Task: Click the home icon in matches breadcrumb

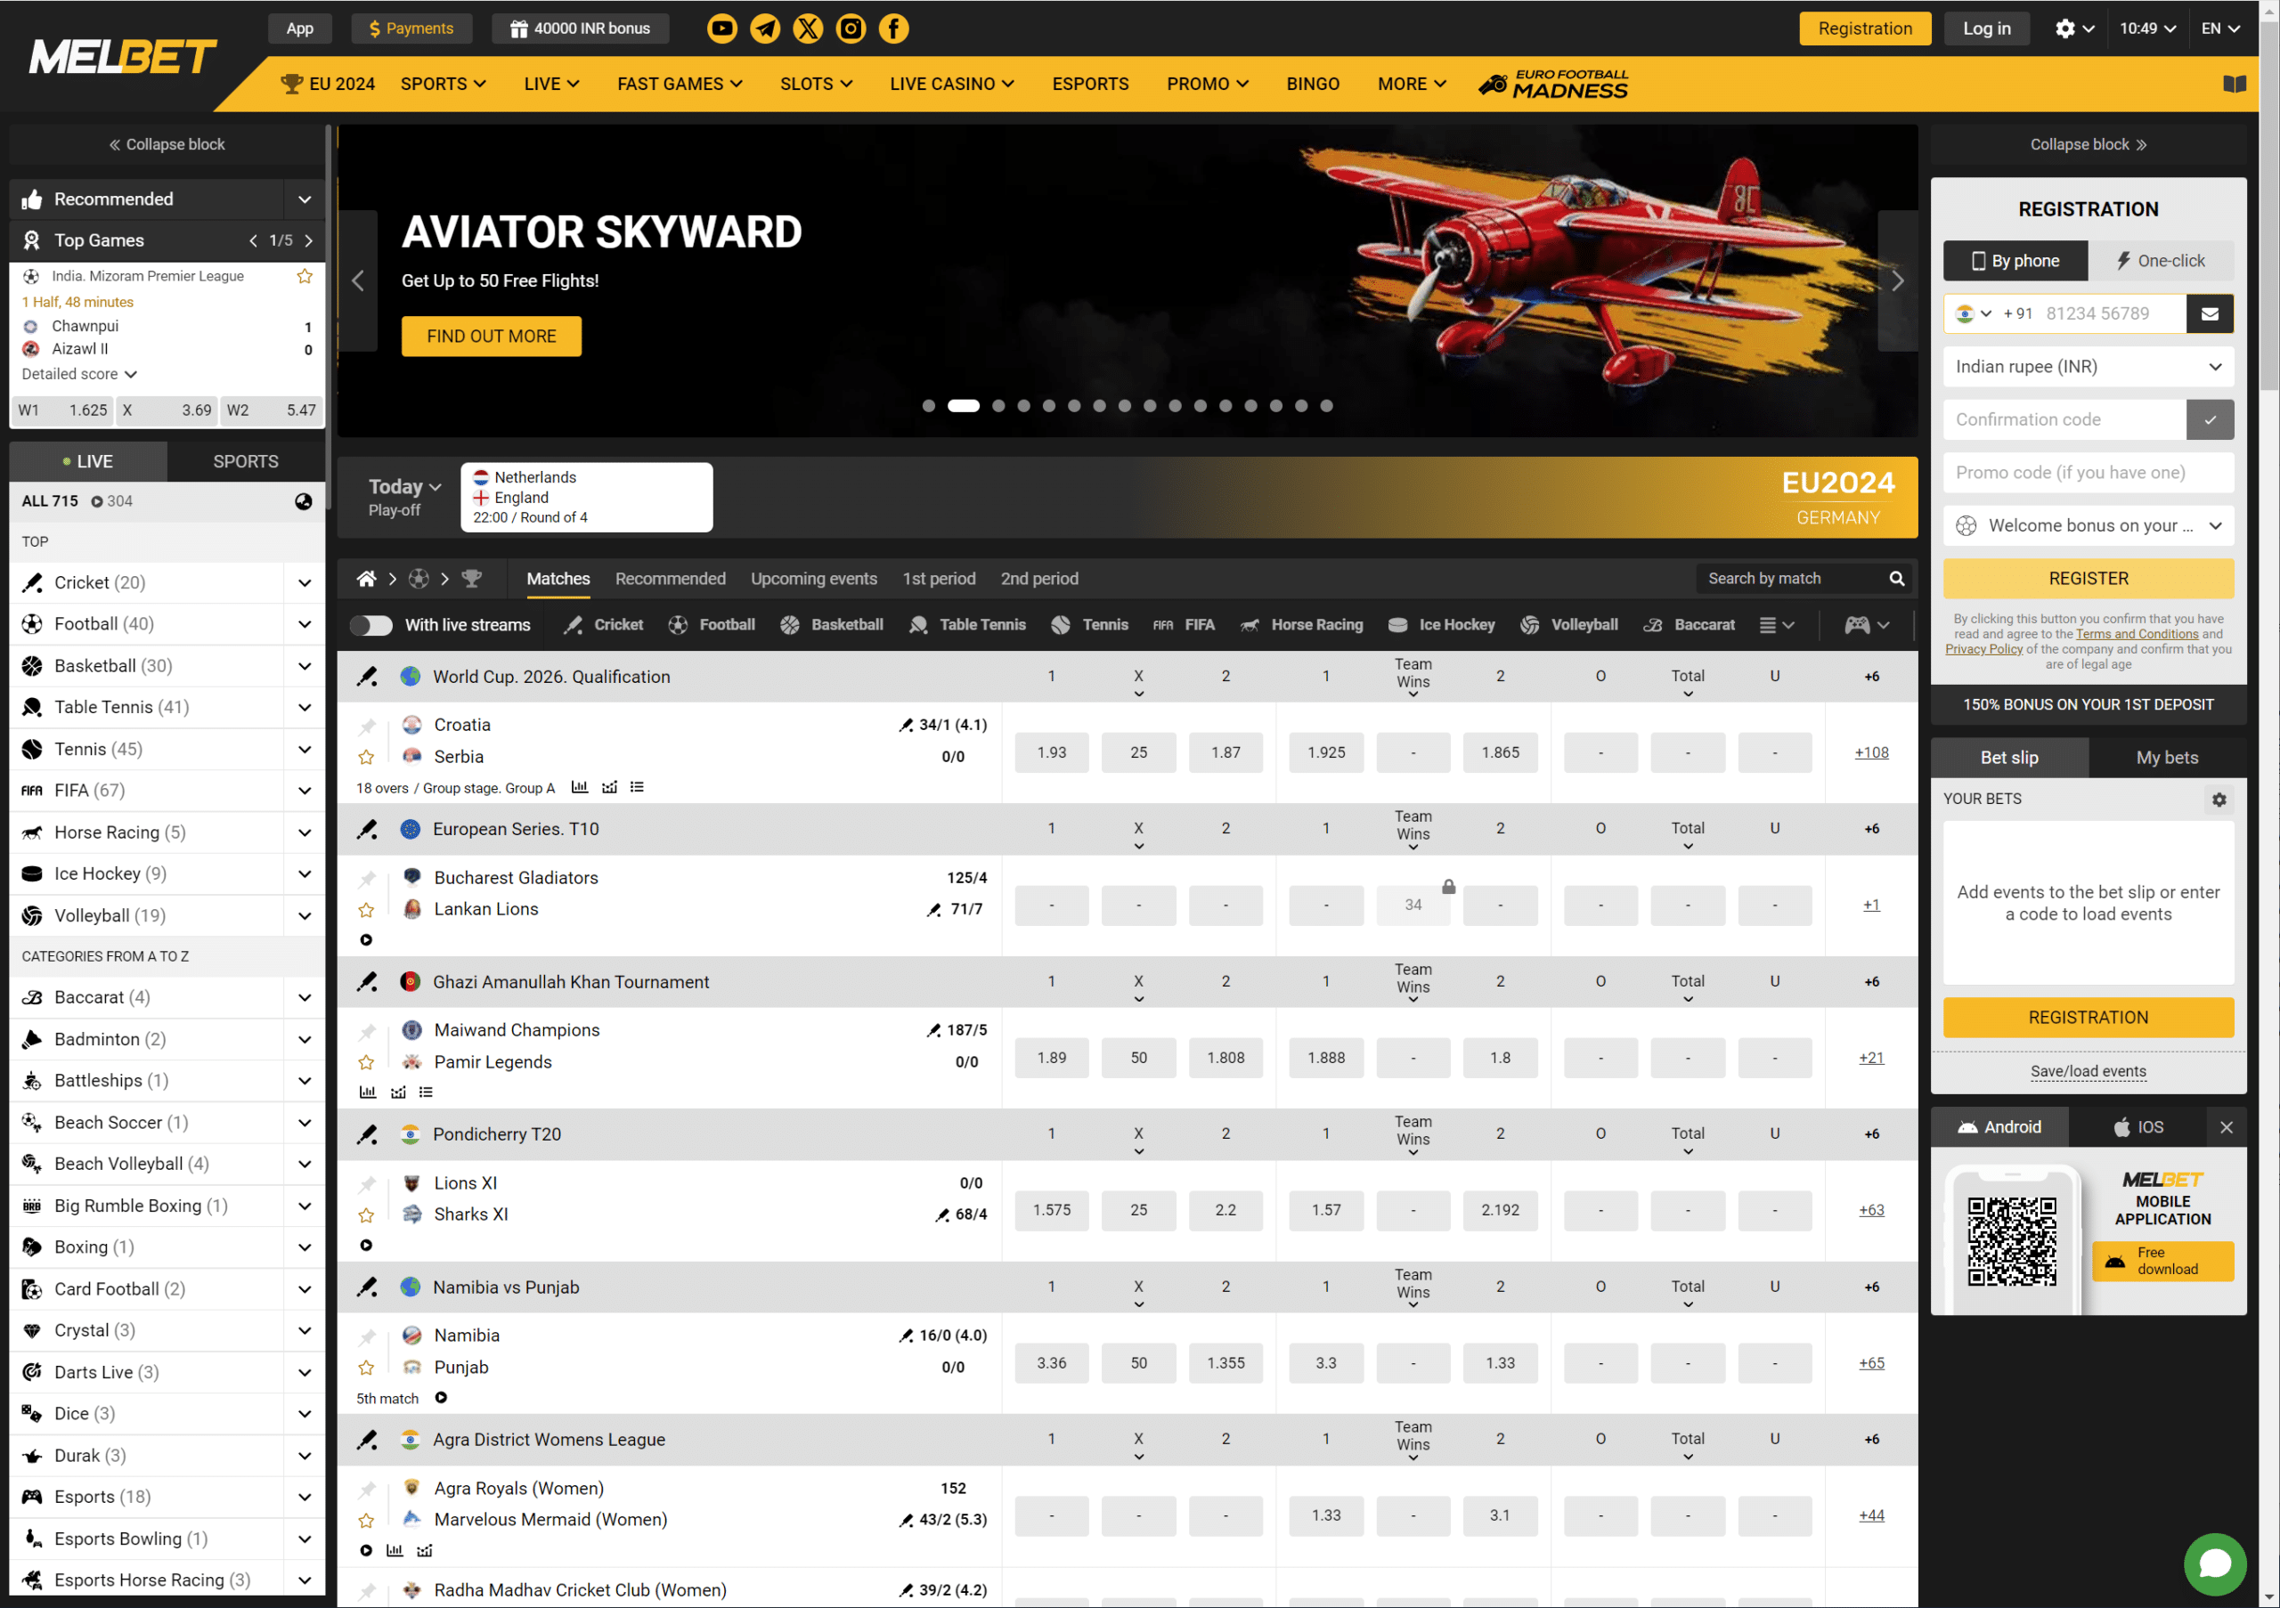Action: 366,579
